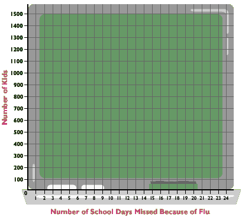This screenshot has height=217, width=242.
Task: Choose the 16 days missed tick
Action: (x=161, y=198)
